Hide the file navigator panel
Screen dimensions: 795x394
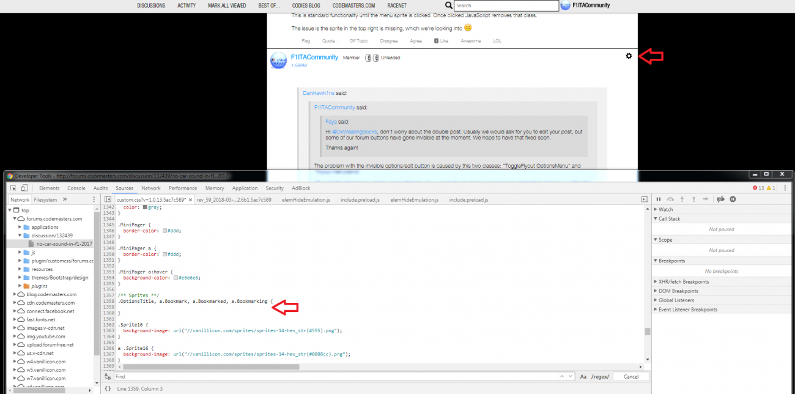(108, 199)
